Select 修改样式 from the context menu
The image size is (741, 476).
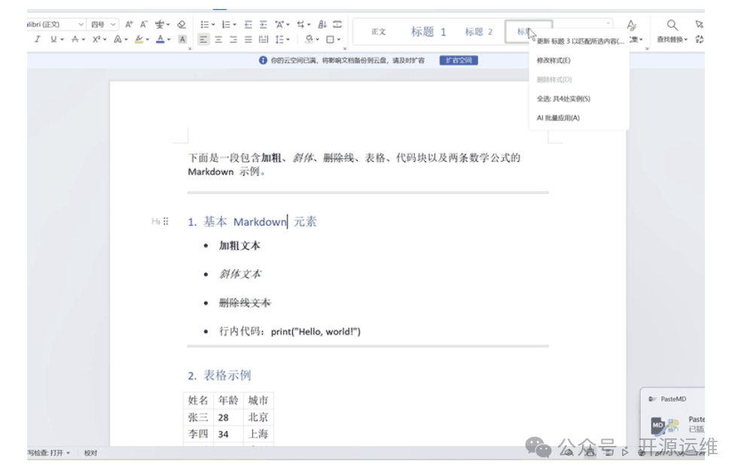(x=555, y=60)
